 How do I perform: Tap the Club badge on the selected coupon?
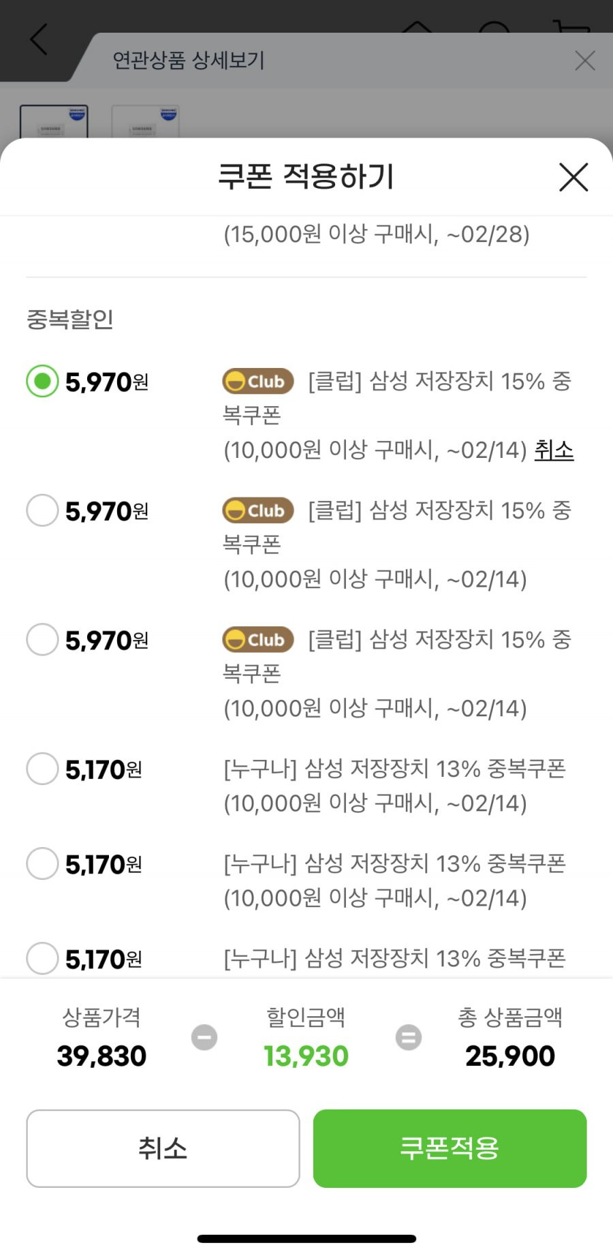pos(258,381)
